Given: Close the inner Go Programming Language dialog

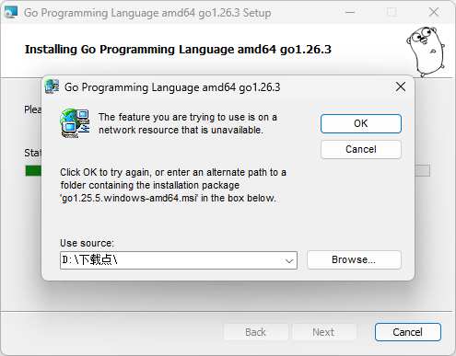Looking at the screenshot, I should point(401,86).
